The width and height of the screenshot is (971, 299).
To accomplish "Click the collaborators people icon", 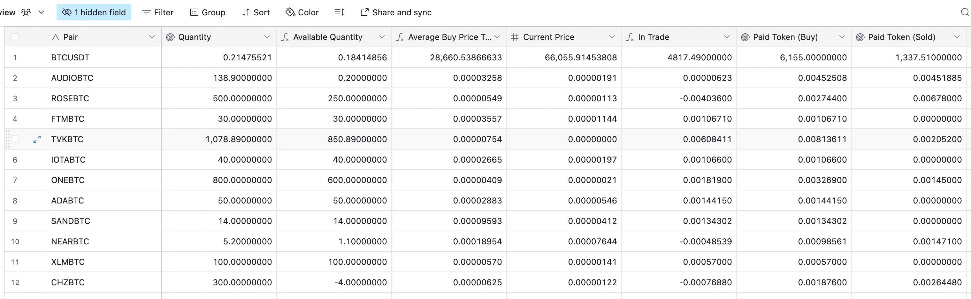I will tap(26, 12).
